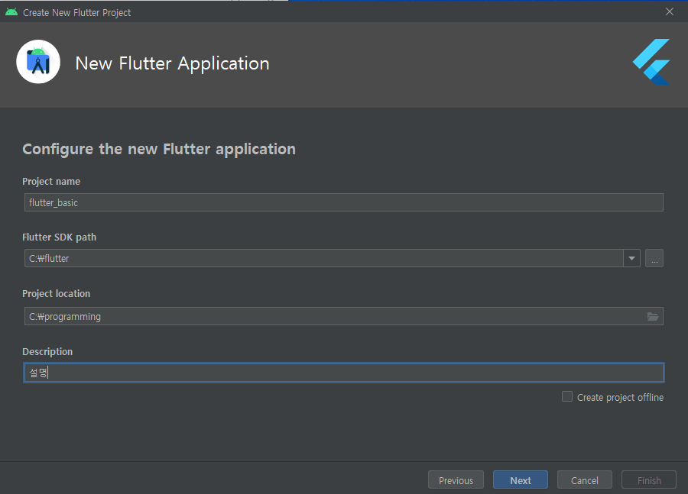Go to the Previous step
The width and height of the screenshot is (688, 494).
[456, 480]
